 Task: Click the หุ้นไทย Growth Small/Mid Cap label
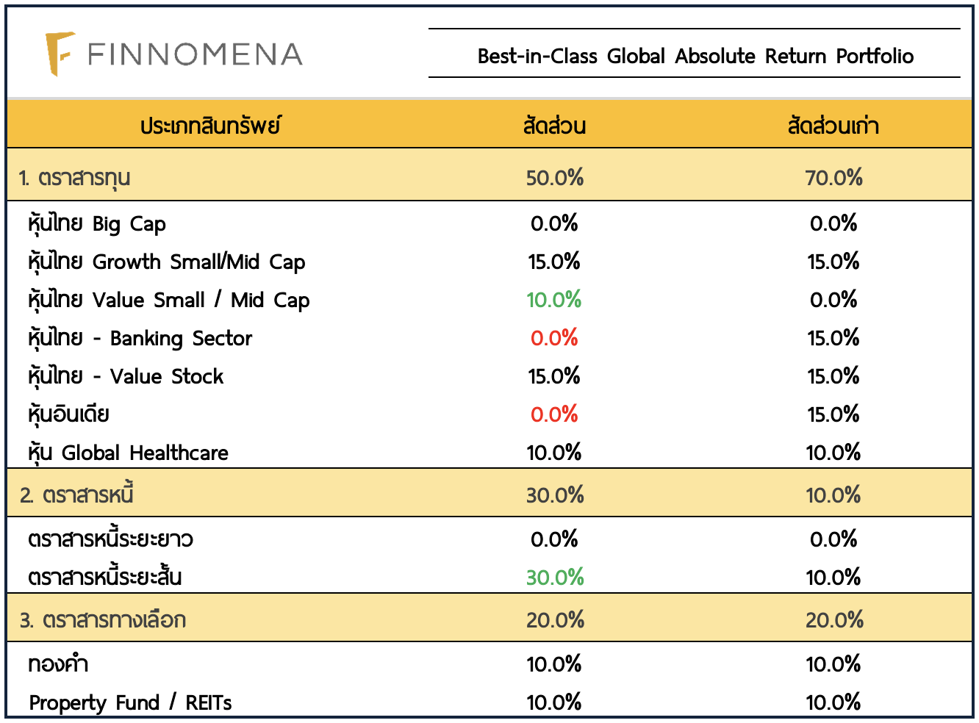click(166, 262)
